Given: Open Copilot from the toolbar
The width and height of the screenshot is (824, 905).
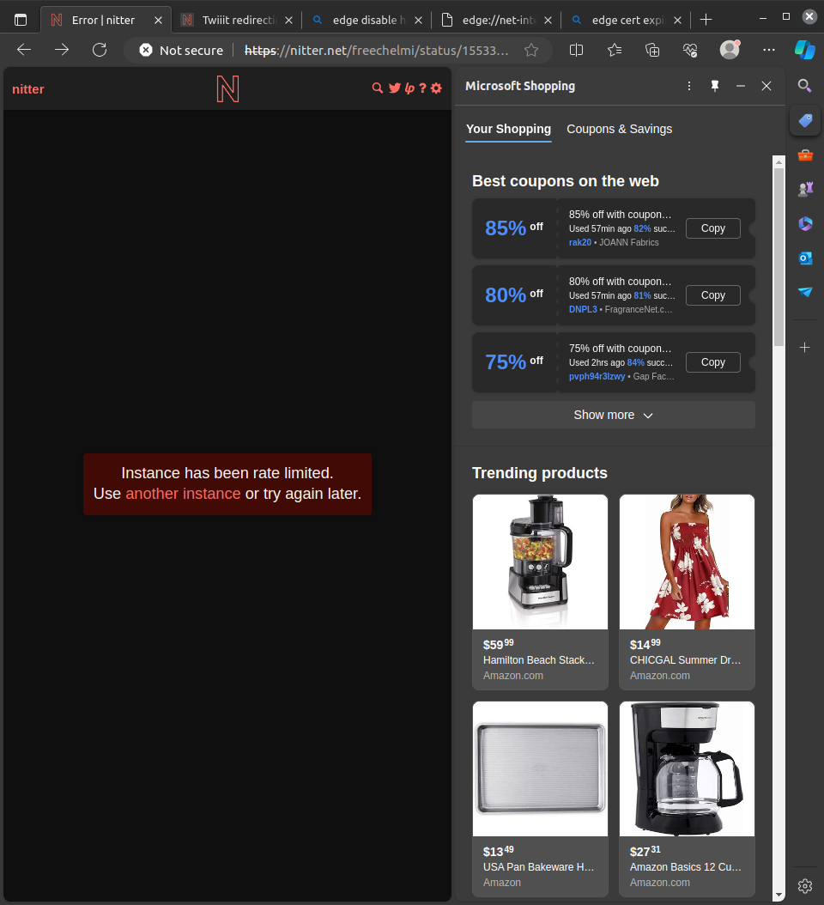Looking at the screenshot, I should click(805, 50).
